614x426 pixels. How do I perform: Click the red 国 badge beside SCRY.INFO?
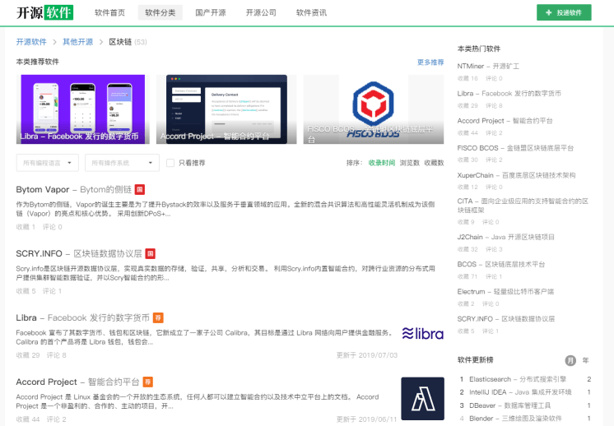pyautogui.click(x=150, y=254)
